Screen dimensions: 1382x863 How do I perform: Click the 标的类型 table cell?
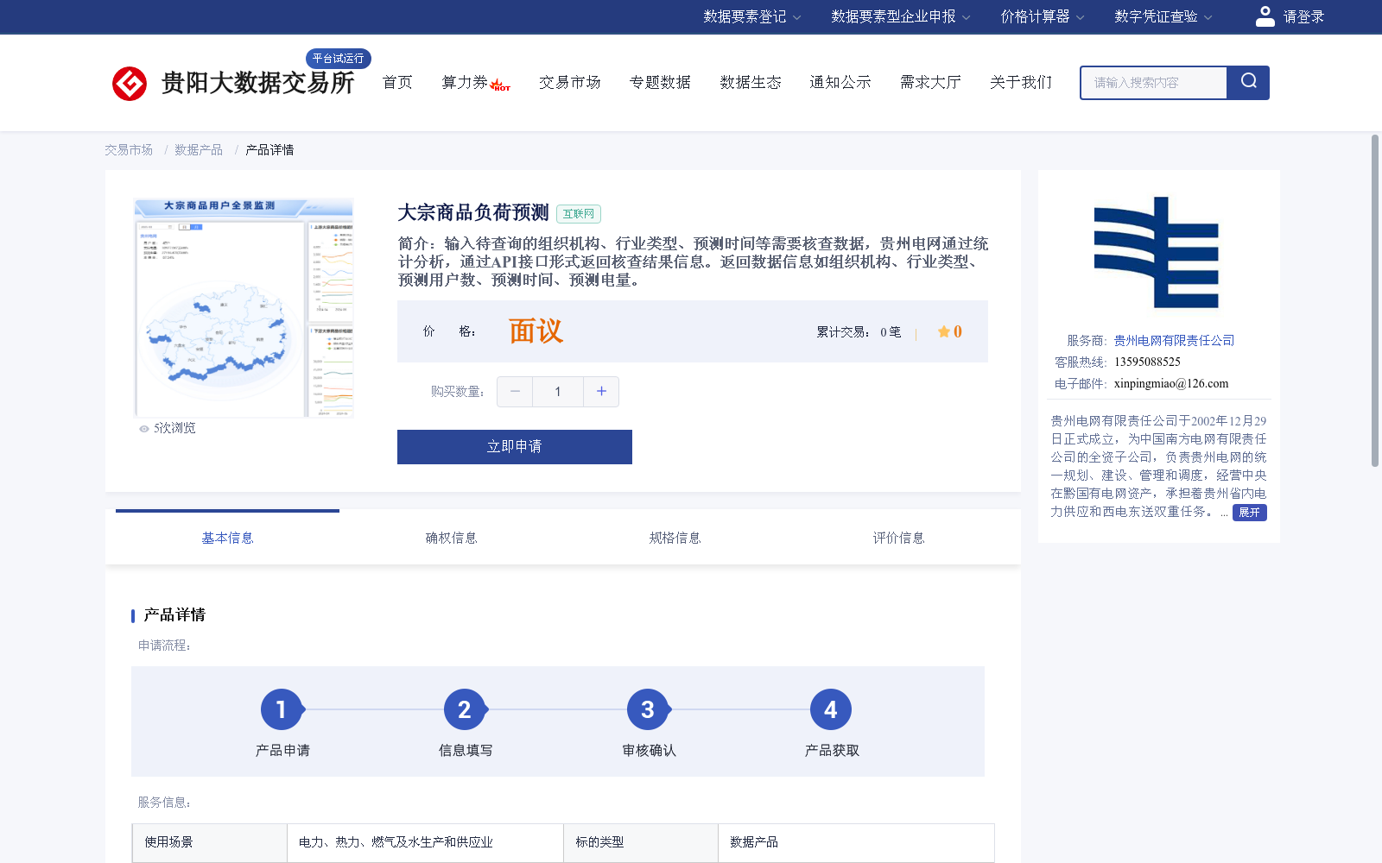click(x=641, y=842)
